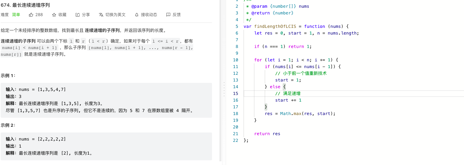Click the problem title 674. 最长连续递增序列
Viewport: 464px width, 165px height.
point(26,5)
